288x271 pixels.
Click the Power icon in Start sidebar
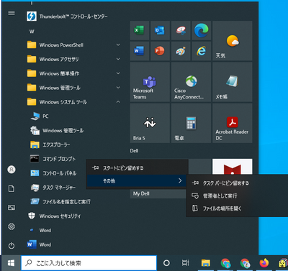pos(12,246)
